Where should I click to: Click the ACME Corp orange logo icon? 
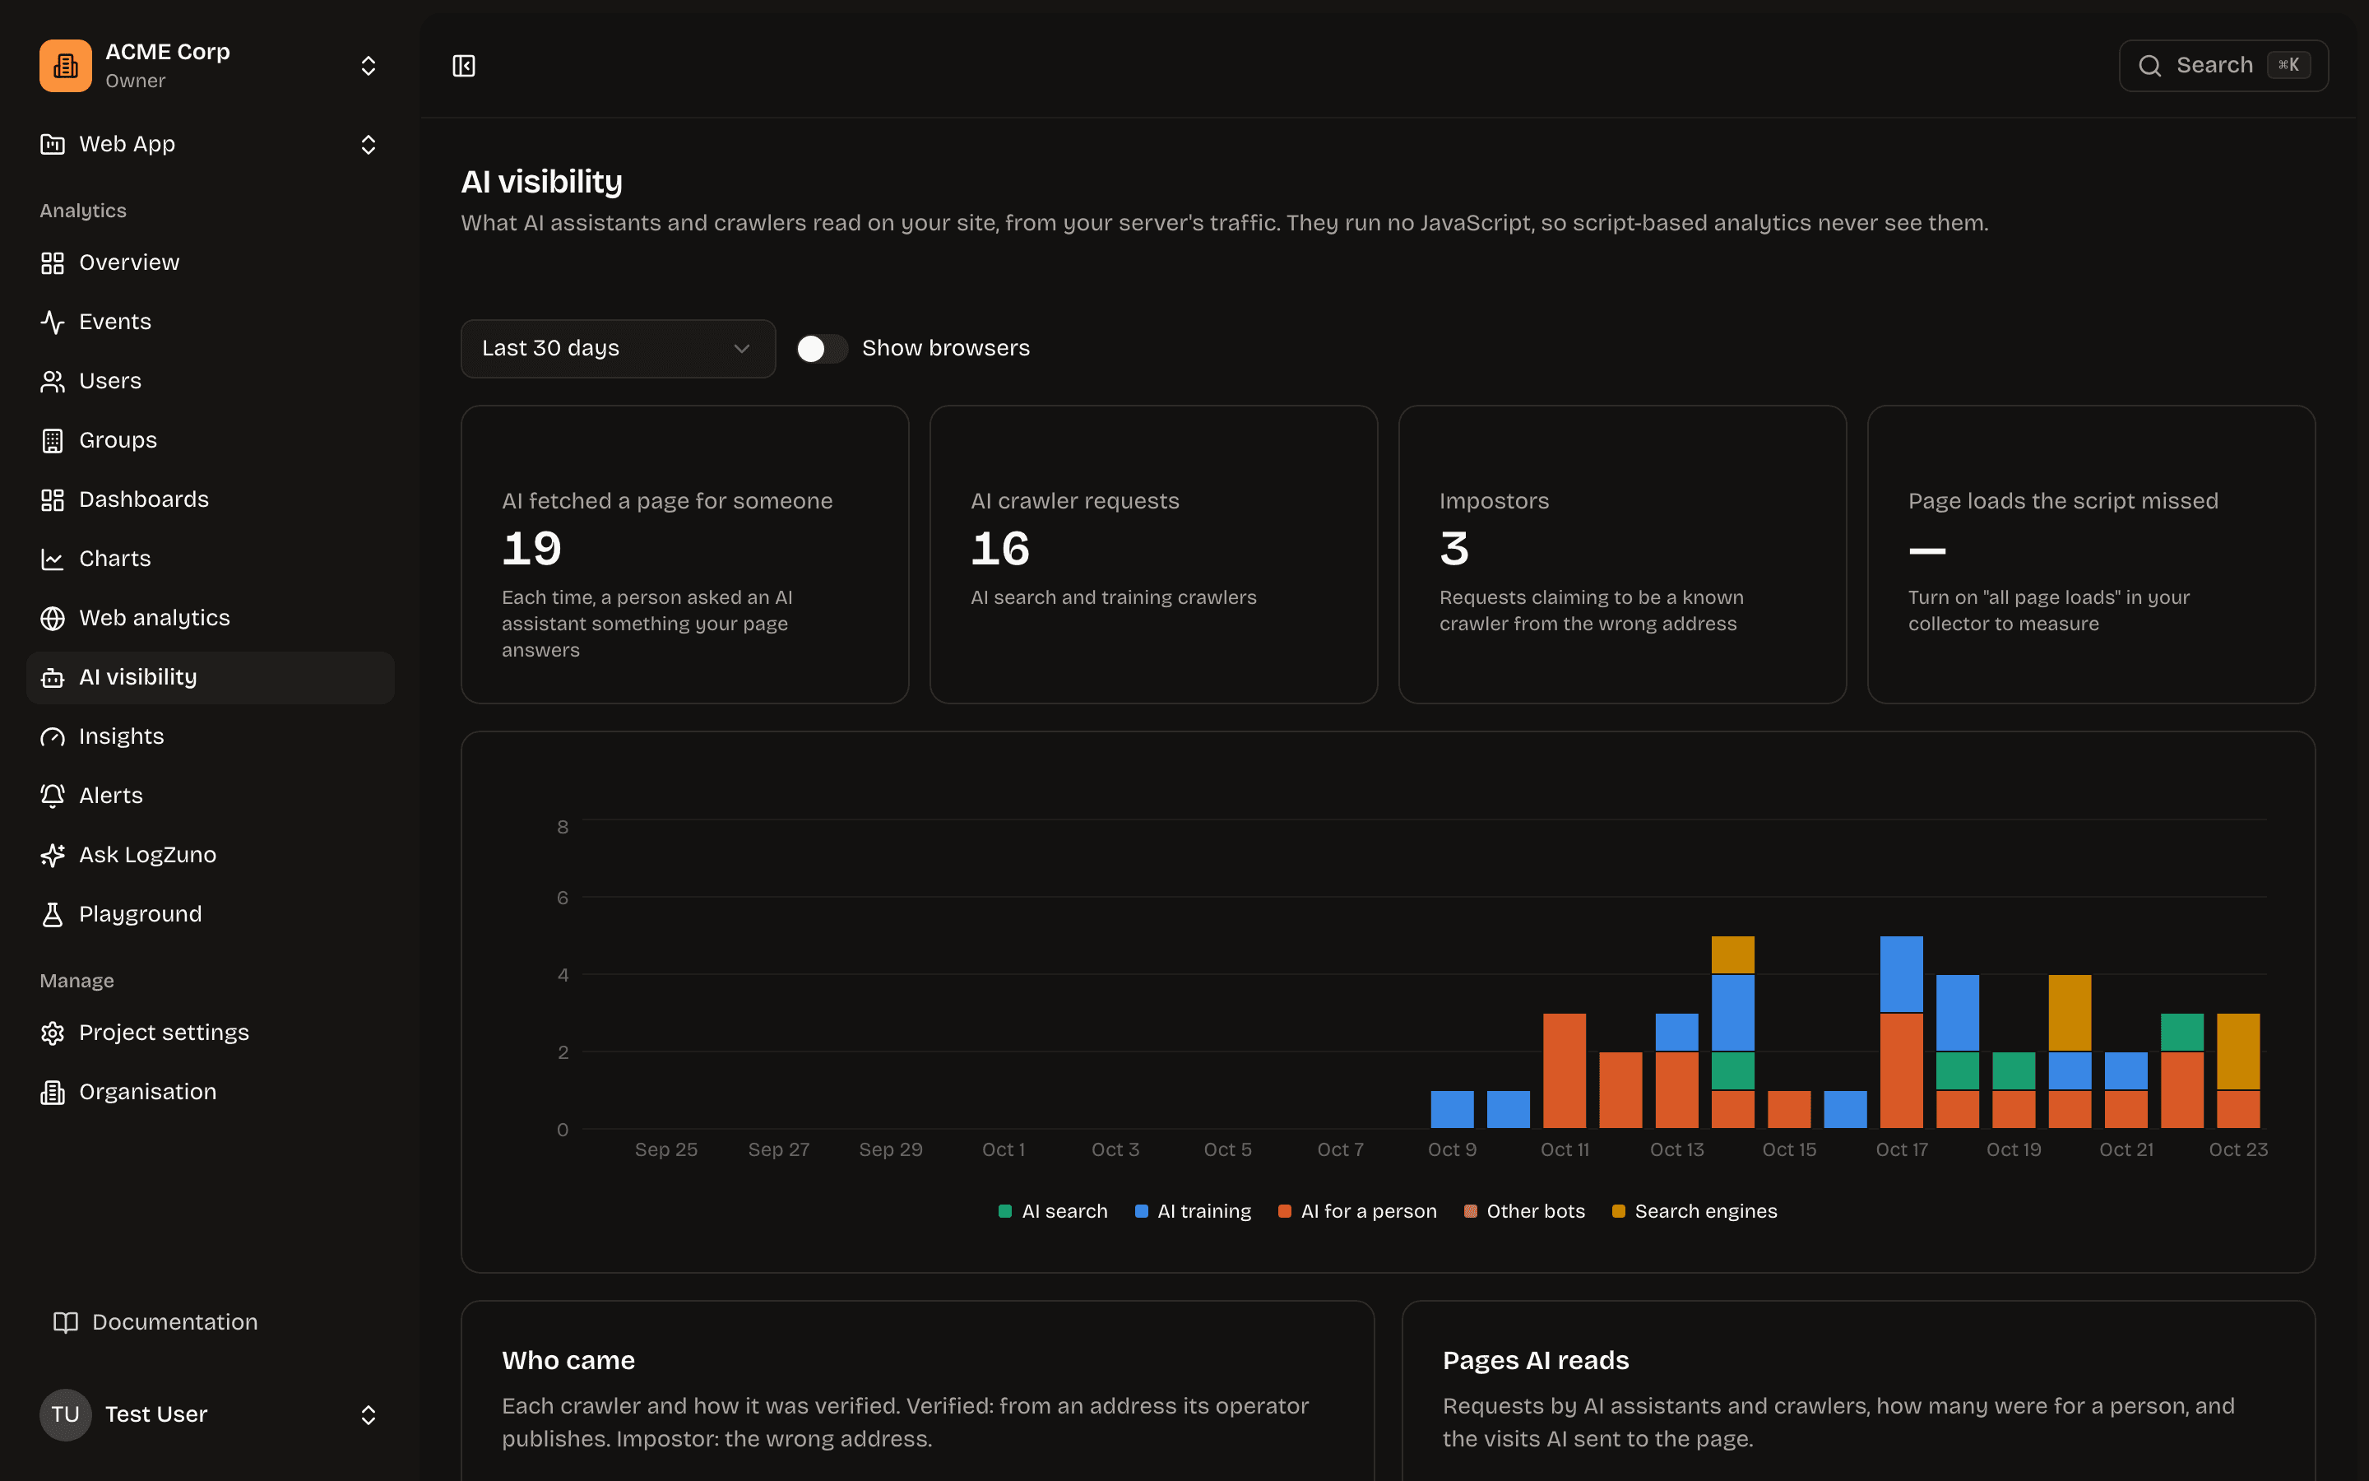point(66,66)
